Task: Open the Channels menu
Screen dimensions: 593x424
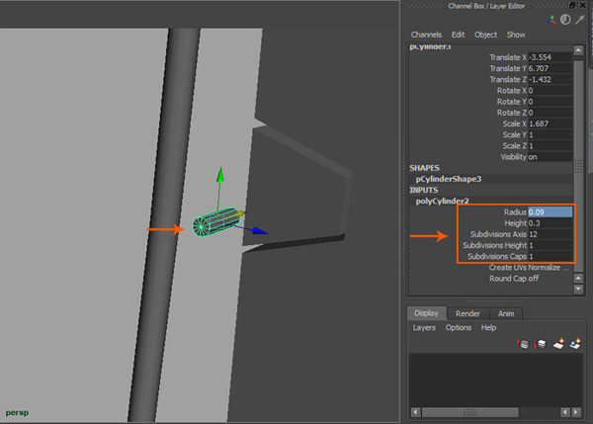Action: pyautogui.click(x=426, y=35)
